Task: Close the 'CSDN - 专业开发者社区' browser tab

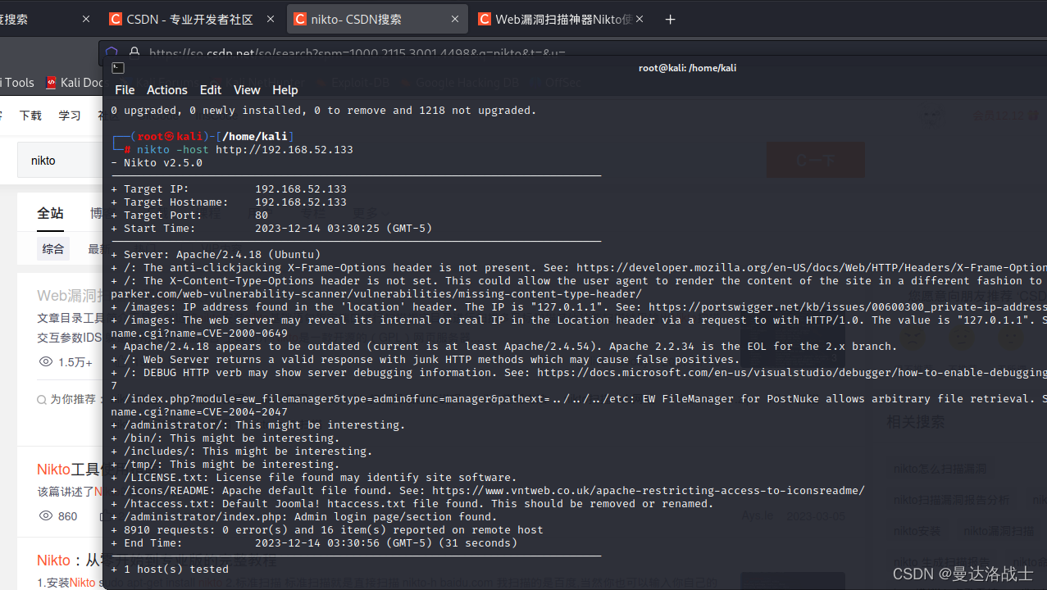Action: tap(271, 19)
